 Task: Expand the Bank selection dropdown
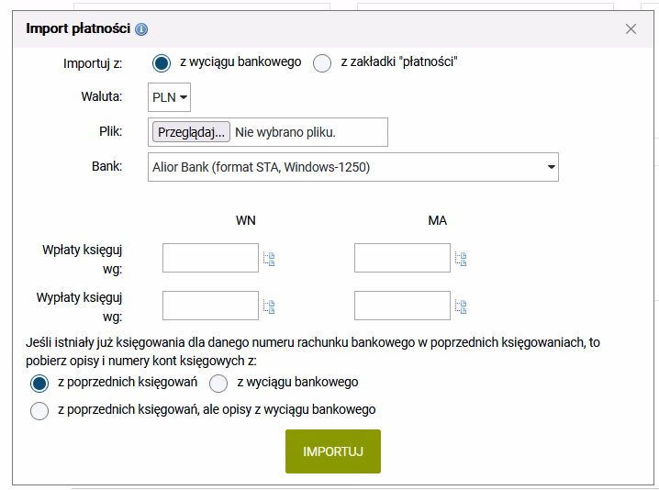pyautogui.click(x=352, y=167)
